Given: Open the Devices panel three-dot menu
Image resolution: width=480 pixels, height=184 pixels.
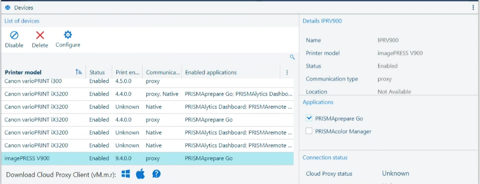Looking at the screenshot, I should pos(473,7).
